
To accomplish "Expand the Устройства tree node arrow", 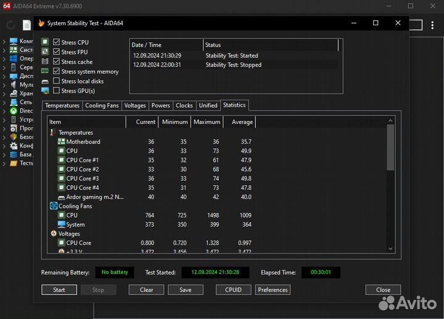I will point(4,120).
